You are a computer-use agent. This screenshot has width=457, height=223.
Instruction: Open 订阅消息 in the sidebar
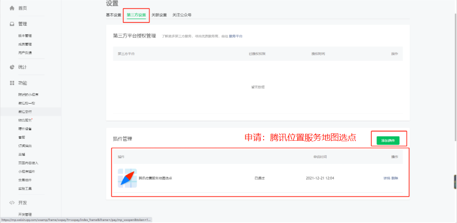point(25,146)
